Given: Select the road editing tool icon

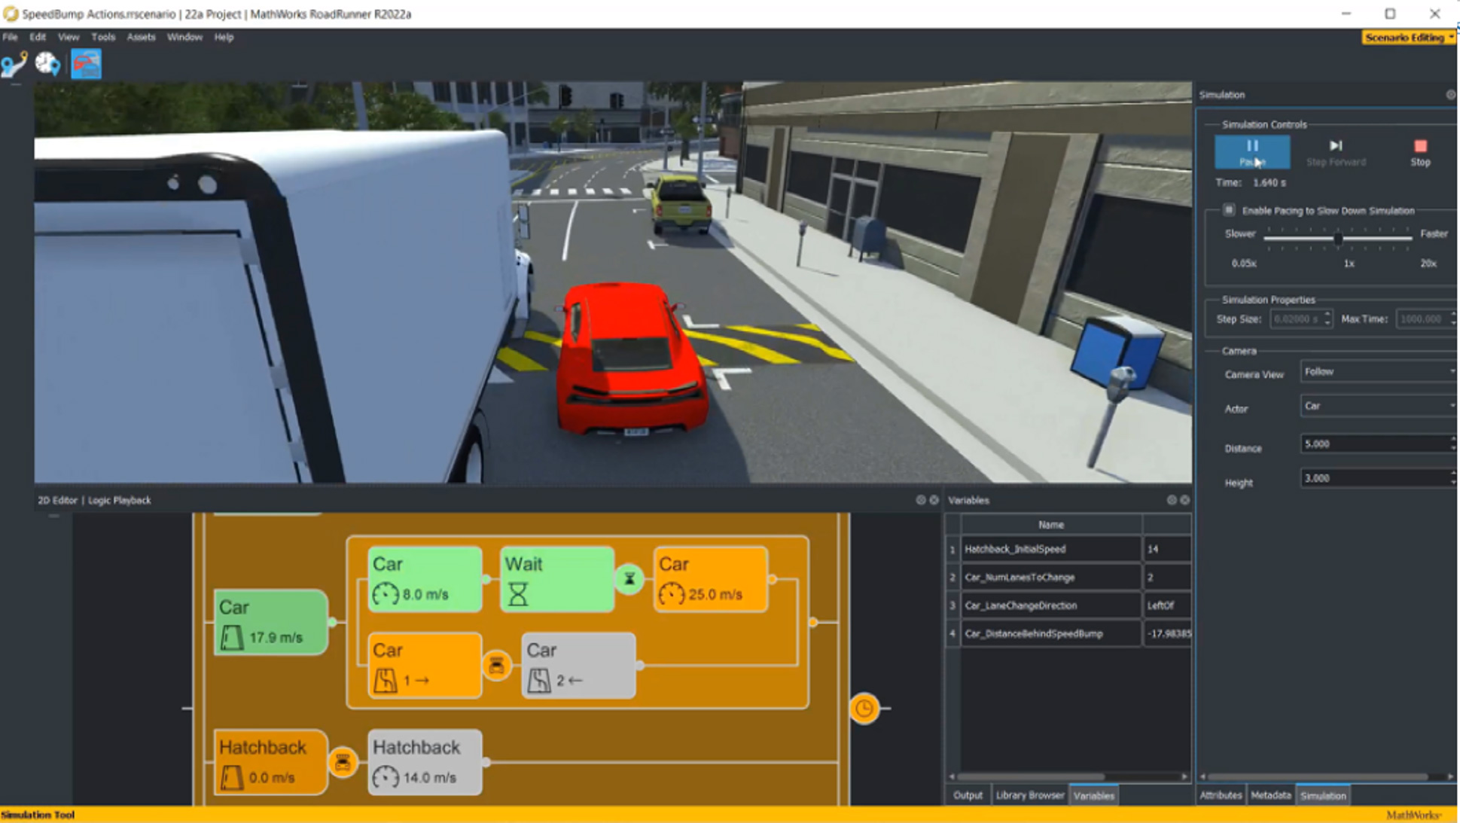Looking at the screenshot, I should coord(14,64).
